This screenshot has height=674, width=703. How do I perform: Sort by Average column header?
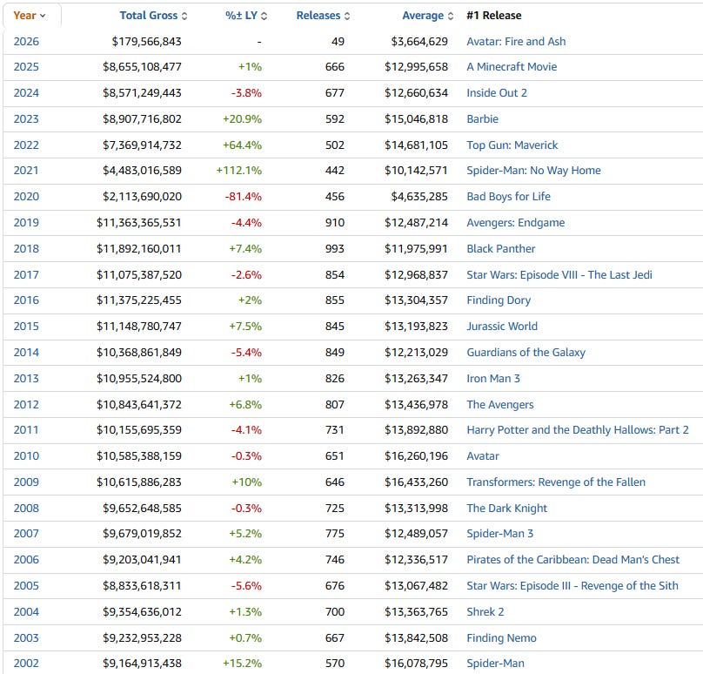point(428,16)
